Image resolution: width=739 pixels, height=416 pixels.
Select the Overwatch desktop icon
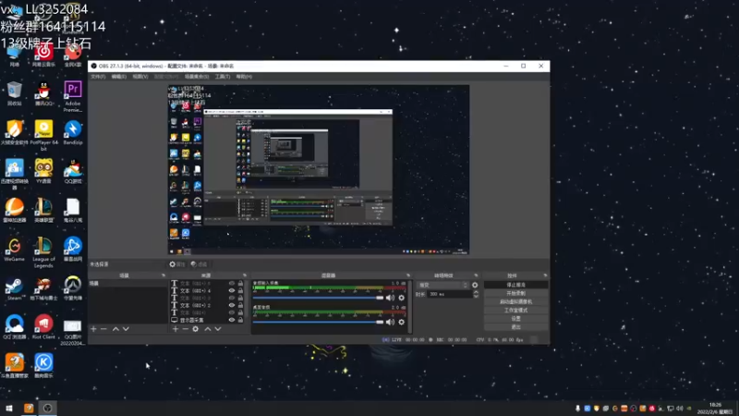click(x=73, y=288)
